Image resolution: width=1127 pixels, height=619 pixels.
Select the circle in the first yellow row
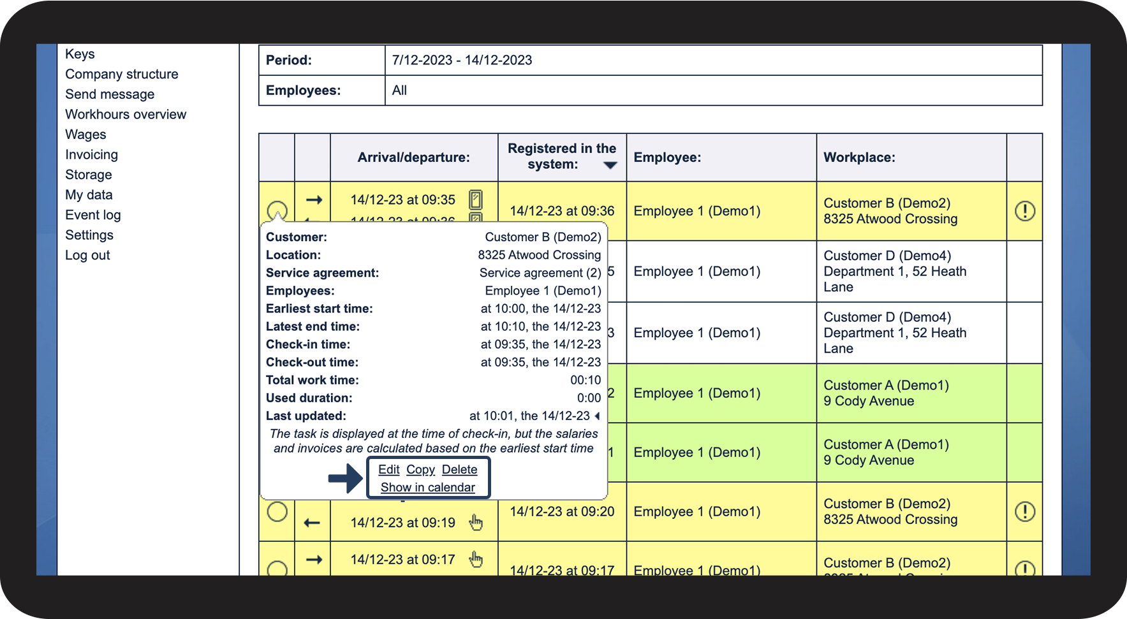pyautogui.click(x=277, y=211)
